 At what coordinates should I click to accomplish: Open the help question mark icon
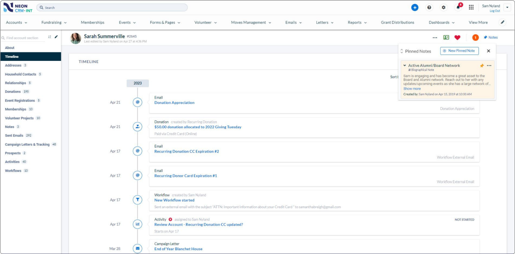point(429,8)
